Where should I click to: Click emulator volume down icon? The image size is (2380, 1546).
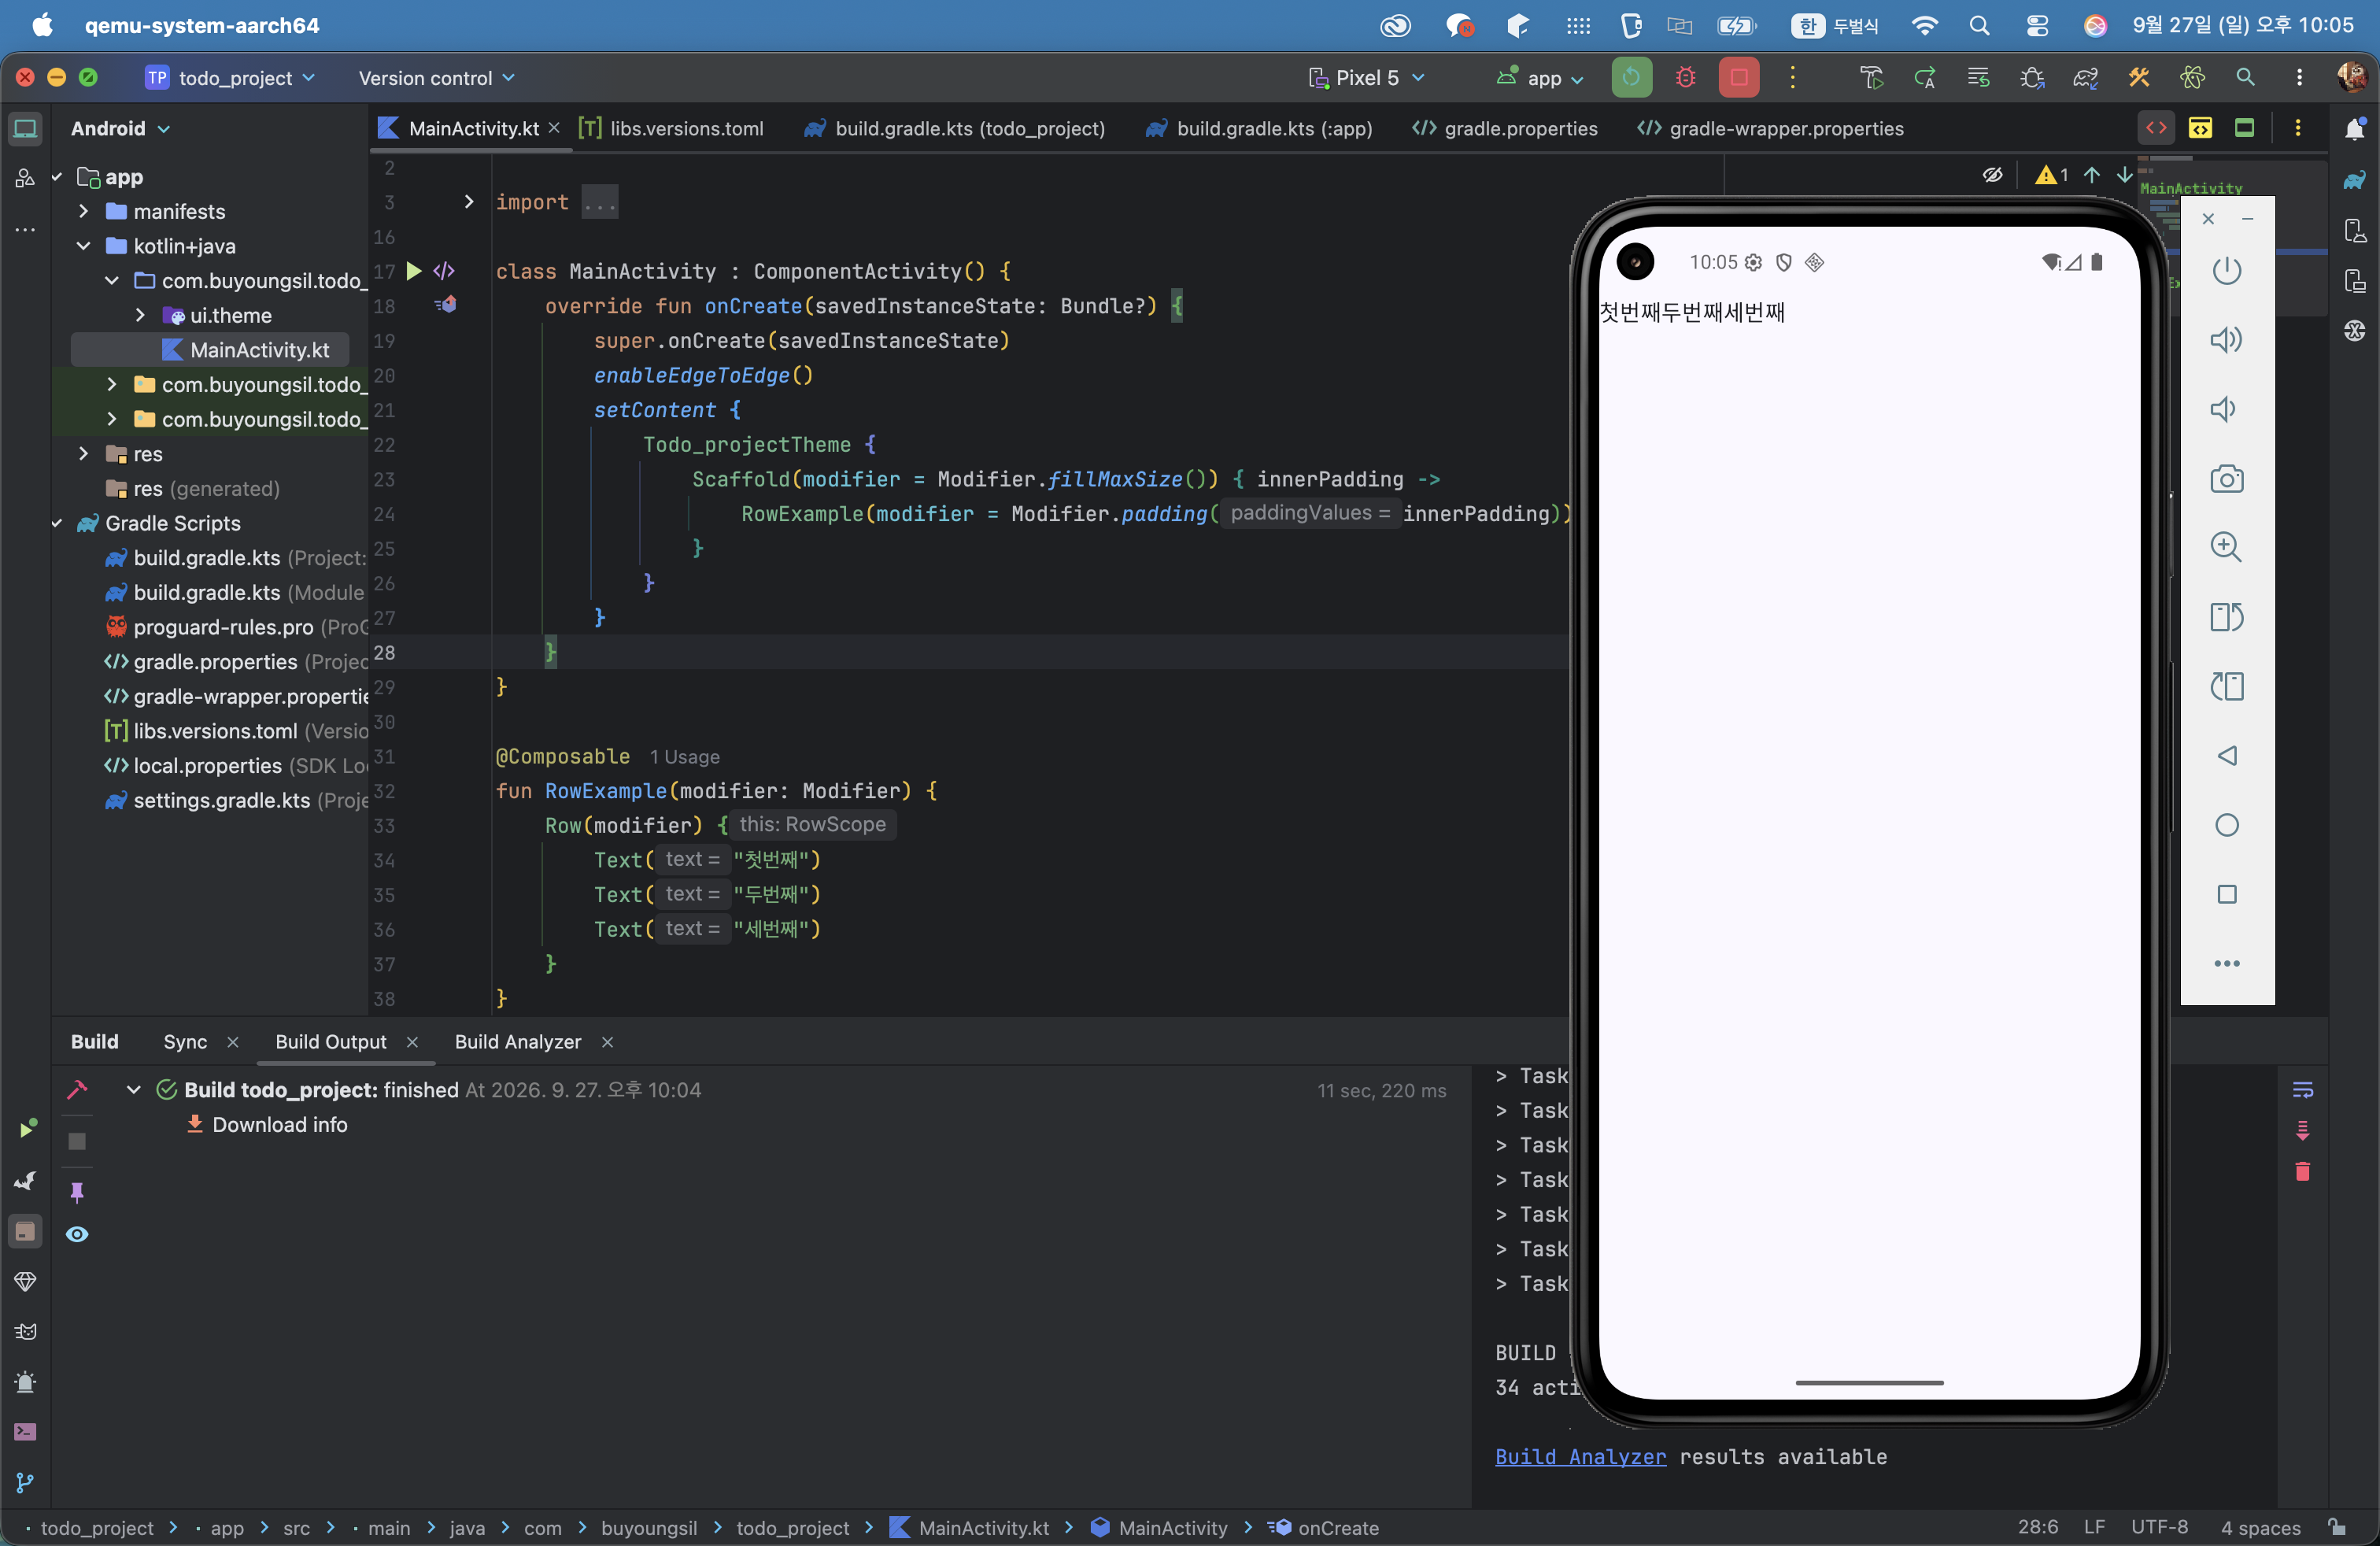[x=2224, y=409]
